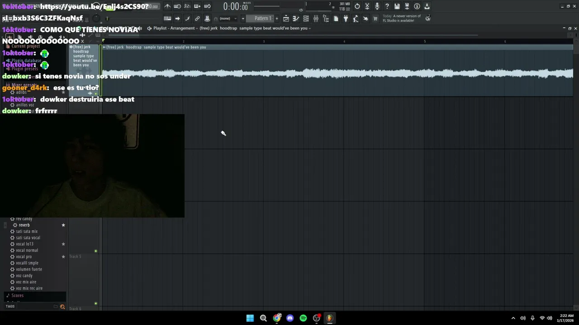Select the sati sata mix preset

[27, 231]
